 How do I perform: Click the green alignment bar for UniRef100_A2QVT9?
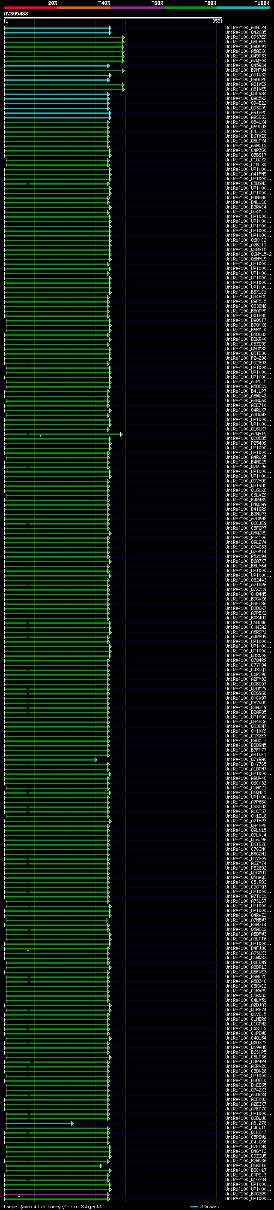pos(63,434)
